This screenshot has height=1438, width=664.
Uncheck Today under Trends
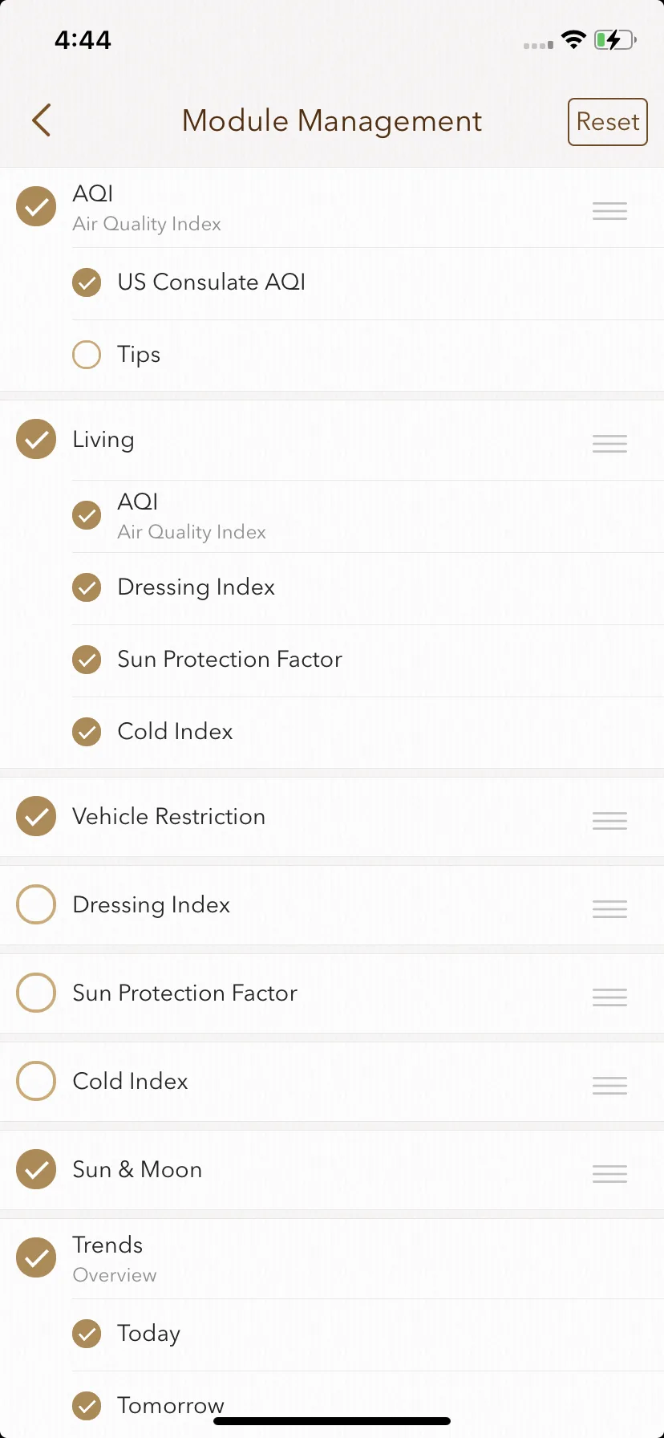coord(87,1334)
